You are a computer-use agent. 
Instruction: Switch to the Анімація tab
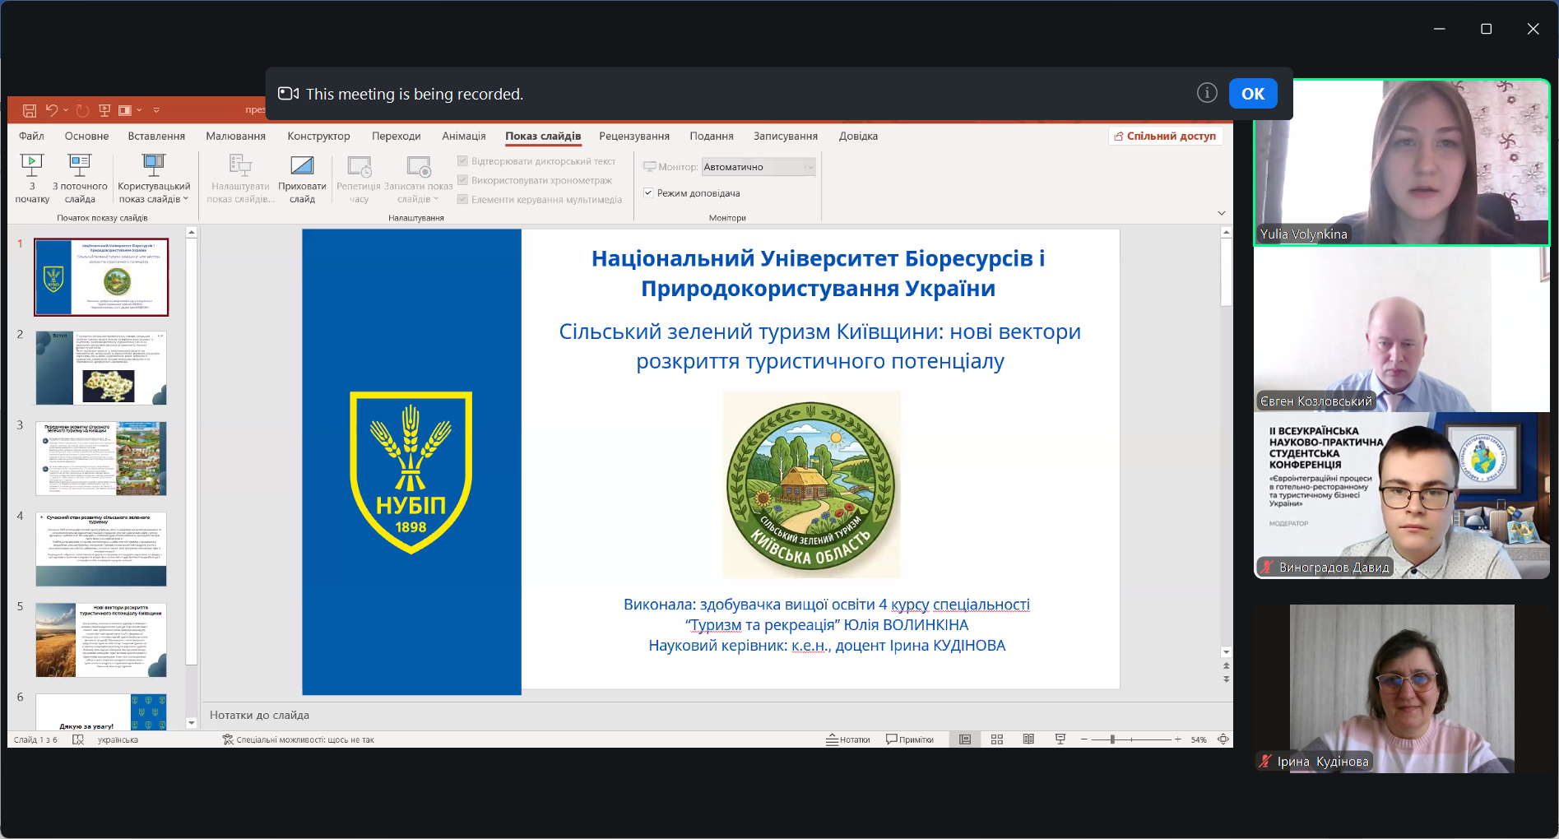tap(464, 137)
